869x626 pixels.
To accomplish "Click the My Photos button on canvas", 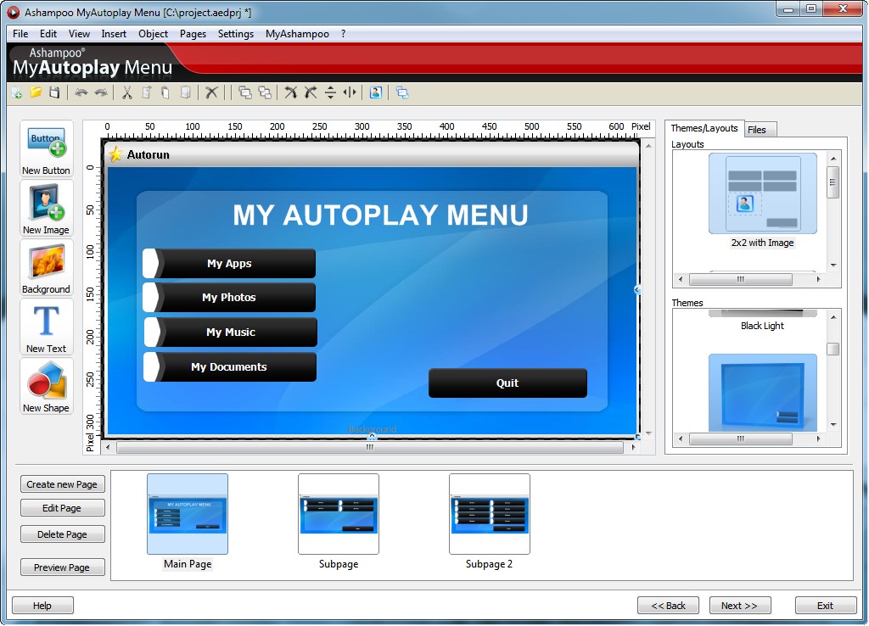I will pyautogui.click(x=229, y=298).
